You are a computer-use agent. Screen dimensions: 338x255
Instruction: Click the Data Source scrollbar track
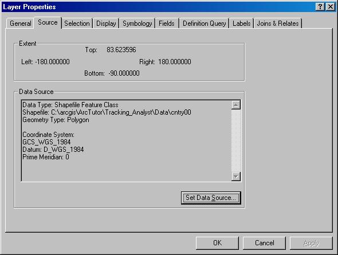236,140
